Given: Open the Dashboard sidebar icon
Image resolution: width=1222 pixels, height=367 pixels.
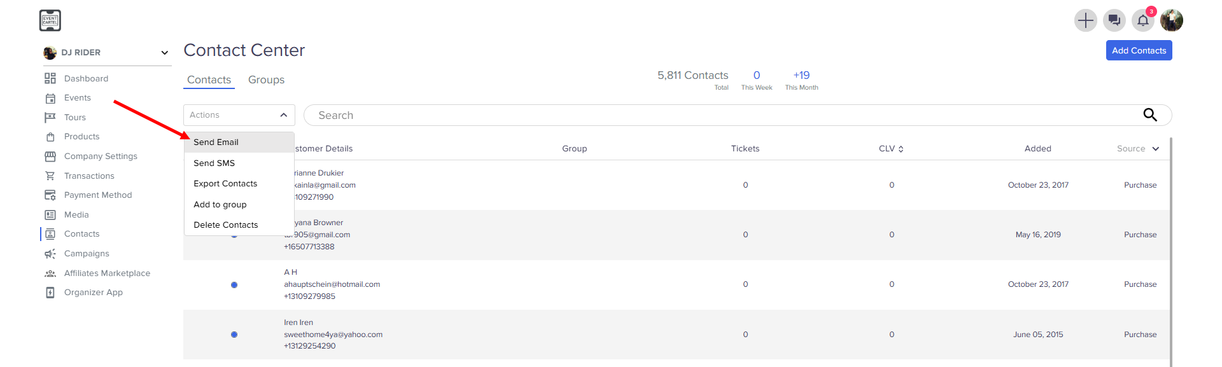Looking at the screenshot, I should tap(50, 78).
